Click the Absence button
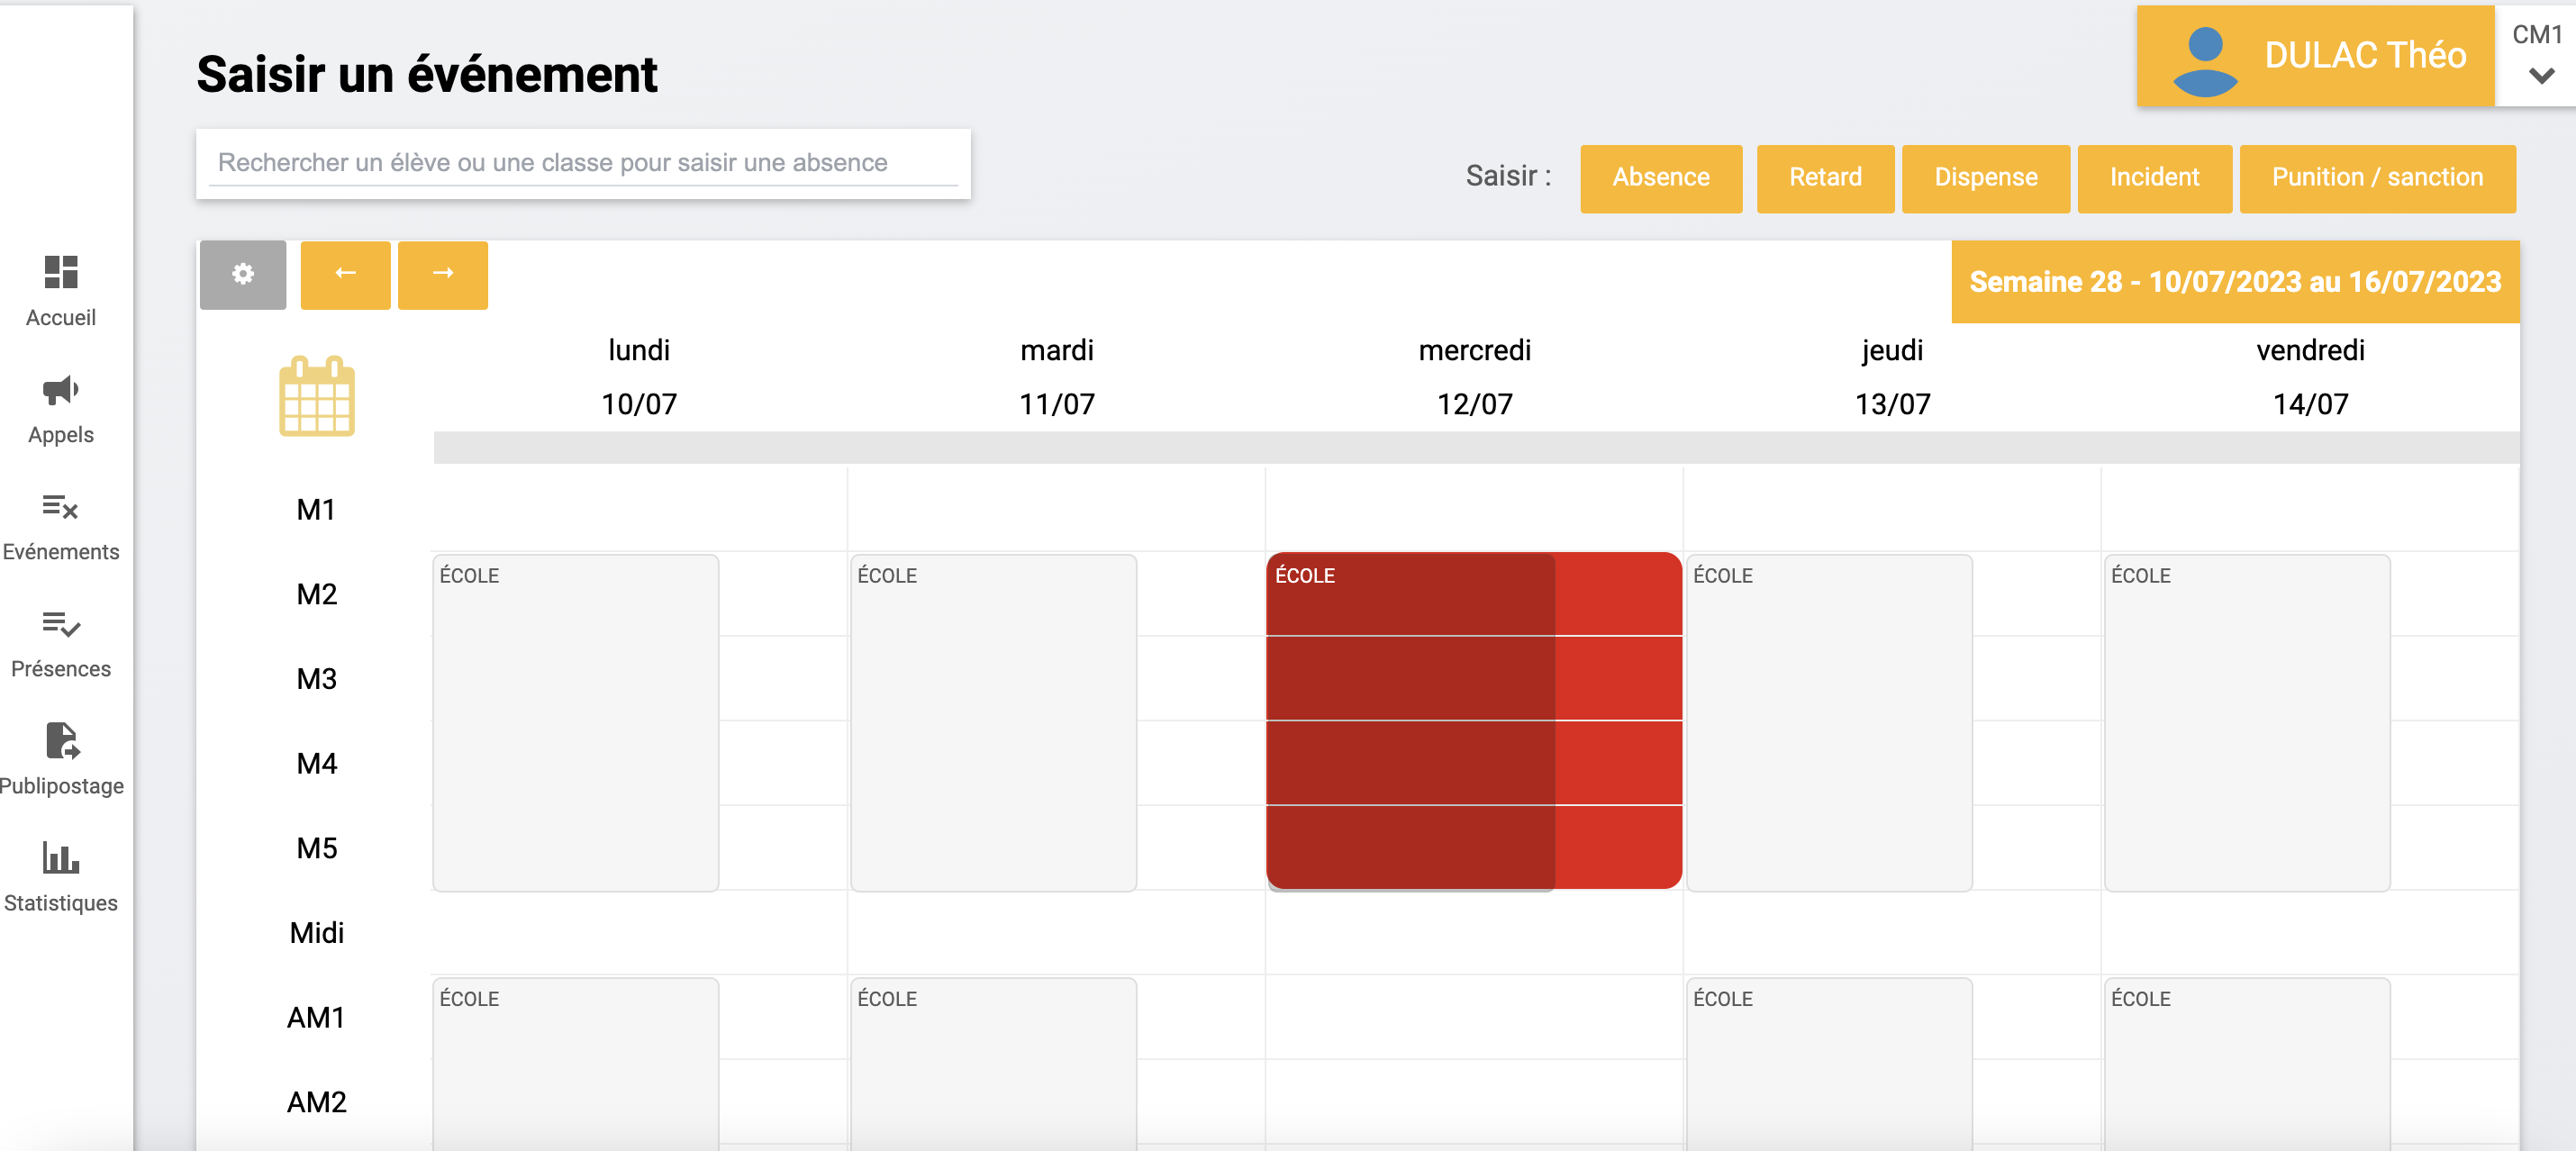 click(x=1660, y=178)
